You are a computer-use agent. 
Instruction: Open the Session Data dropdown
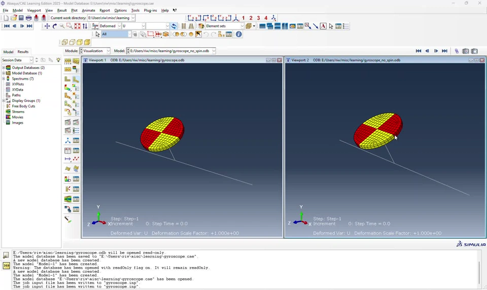point(31,60)
